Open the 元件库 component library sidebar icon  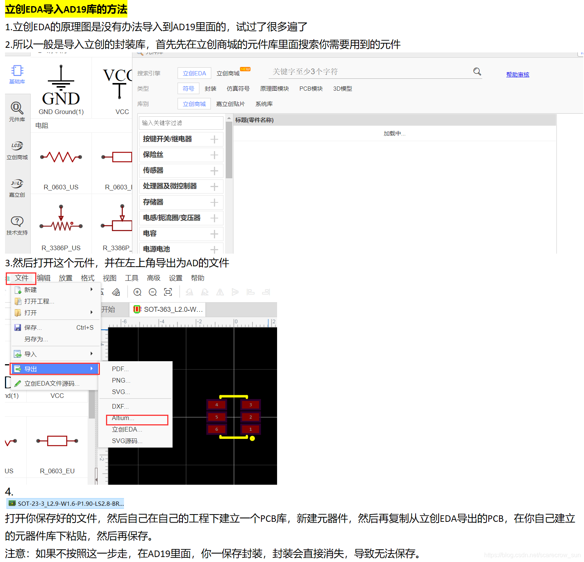[17, 112]
